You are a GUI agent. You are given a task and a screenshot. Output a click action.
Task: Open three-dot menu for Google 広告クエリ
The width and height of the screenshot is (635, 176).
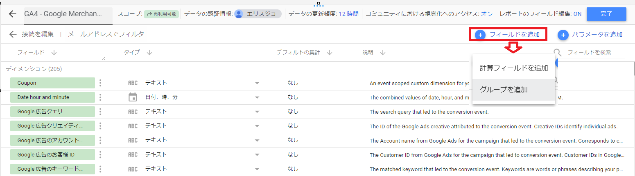[100, 112]
